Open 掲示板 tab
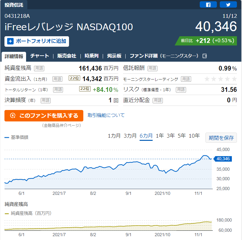 [x=114, y=56]
